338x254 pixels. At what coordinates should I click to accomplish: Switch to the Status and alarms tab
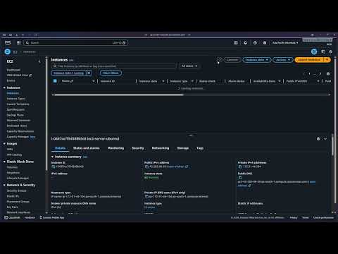(x=86, y=148)
